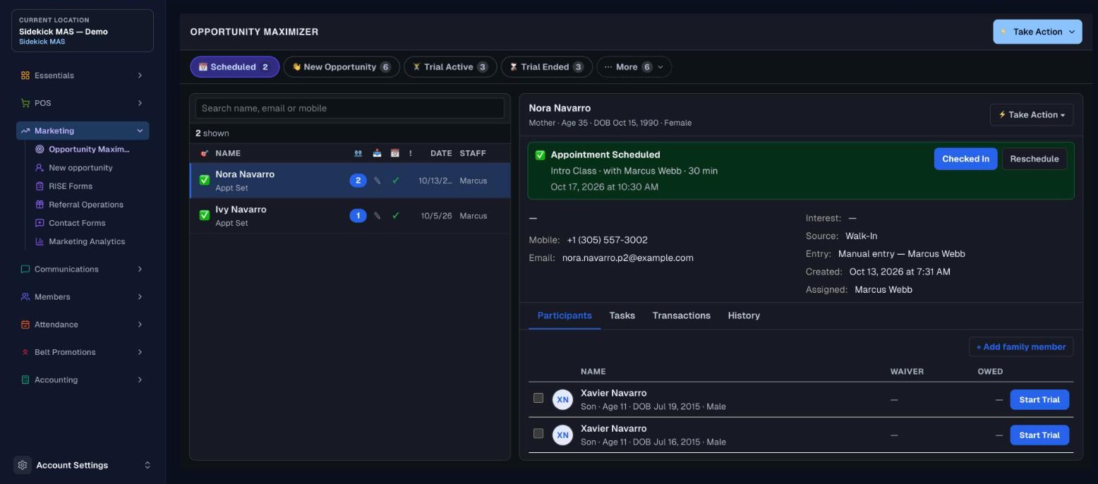Image resolution: width=1098 pixels, height=484 pixels.
Task: Start Trial for Xavier born Jul 19
Action: point(1039,399)
